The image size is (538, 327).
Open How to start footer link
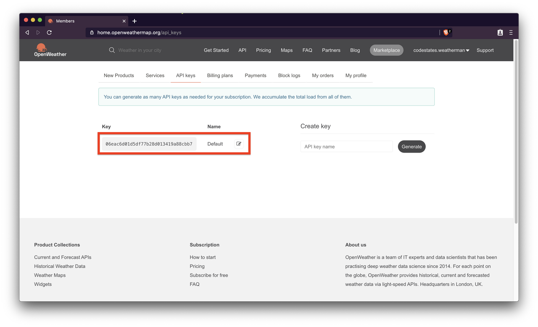click(x=203, y=257)
